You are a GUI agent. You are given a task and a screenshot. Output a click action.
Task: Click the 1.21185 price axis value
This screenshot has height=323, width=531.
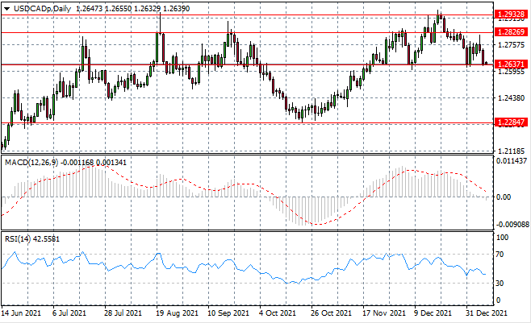coord(511,151)
